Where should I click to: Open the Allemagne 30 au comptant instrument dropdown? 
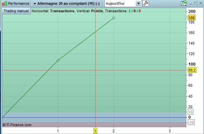pos(67,3)
